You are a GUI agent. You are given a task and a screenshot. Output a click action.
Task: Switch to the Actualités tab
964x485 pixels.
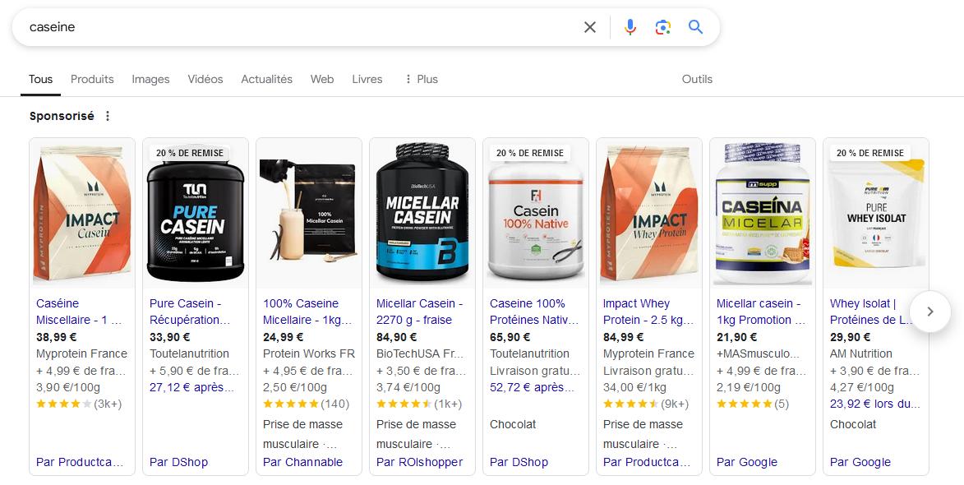267,79
